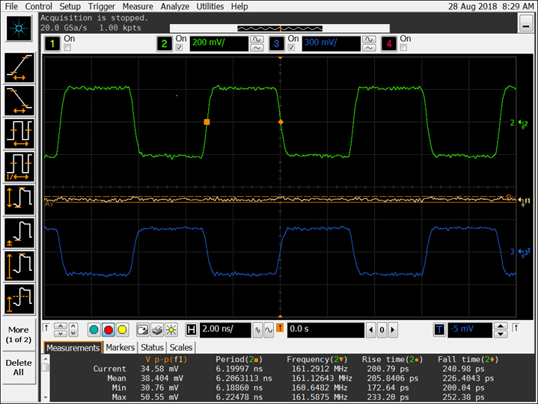
Task: Click the teal Run acquisition button
Action: point(94,330)
